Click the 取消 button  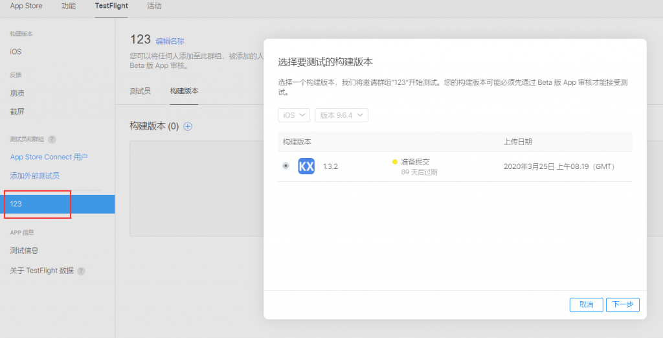tap(586, 304)
